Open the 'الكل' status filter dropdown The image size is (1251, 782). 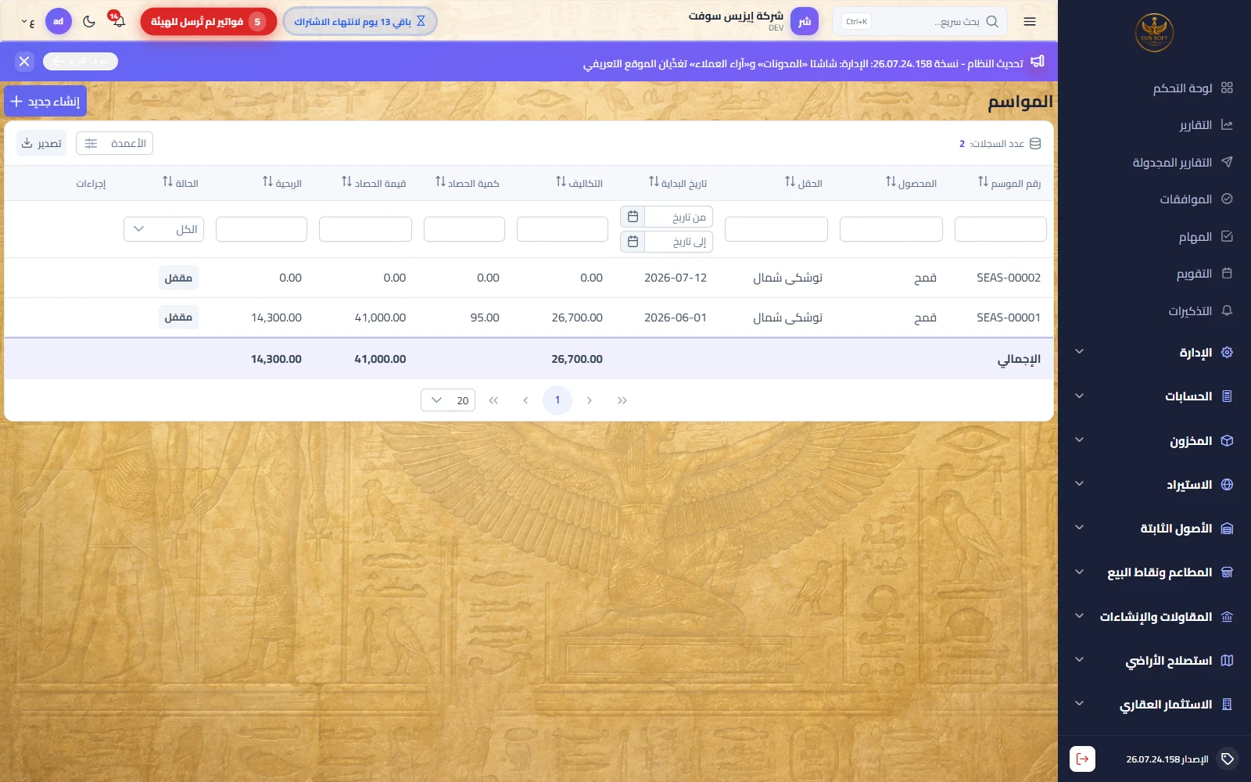pos(163,229)
